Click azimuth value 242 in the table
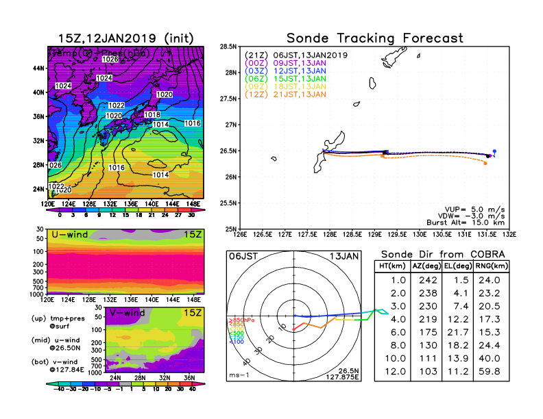The image size is (543, 419). pos(428,280)
